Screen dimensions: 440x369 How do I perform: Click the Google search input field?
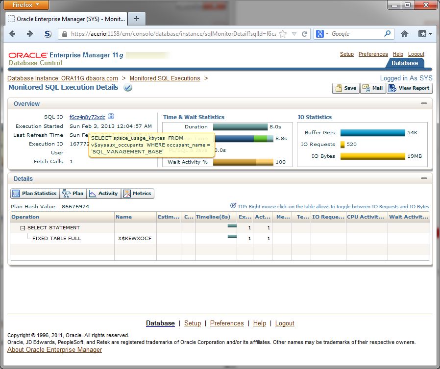click(357, 34)
